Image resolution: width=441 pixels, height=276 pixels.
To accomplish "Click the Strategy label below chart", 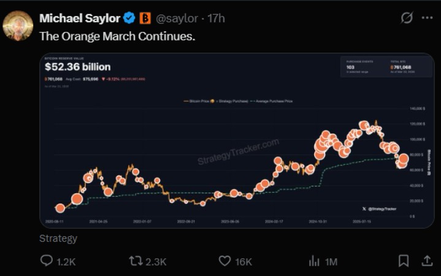I will point(58,239).
